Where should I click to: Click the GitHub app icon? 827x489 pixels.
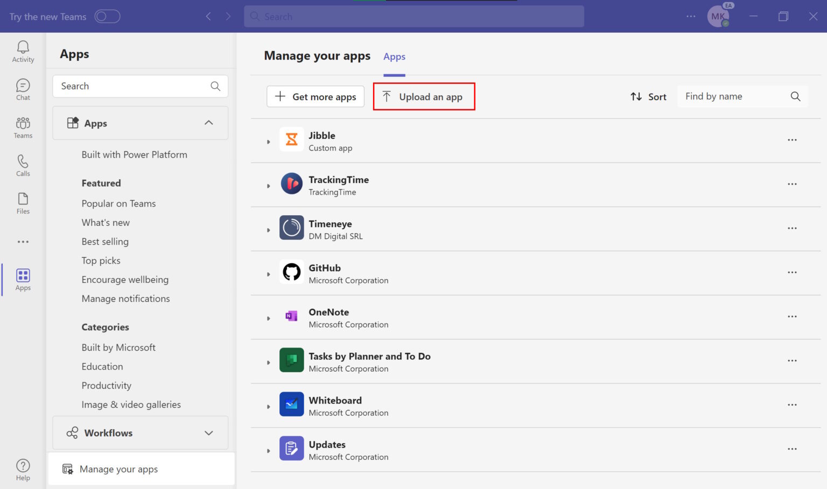coord(291,272)
